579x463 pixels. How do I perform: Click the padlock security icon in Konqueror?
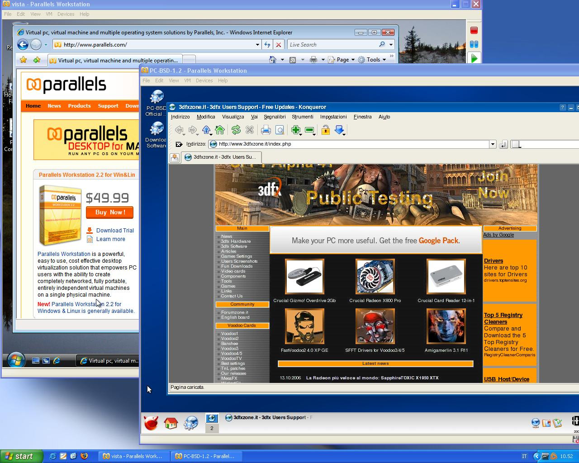coord(325,130)
